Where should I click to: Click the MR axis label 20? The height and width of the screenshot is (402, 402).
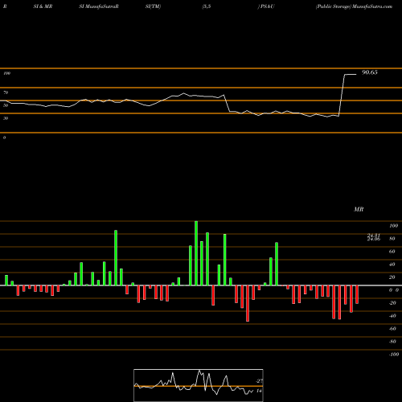(392, 277)
